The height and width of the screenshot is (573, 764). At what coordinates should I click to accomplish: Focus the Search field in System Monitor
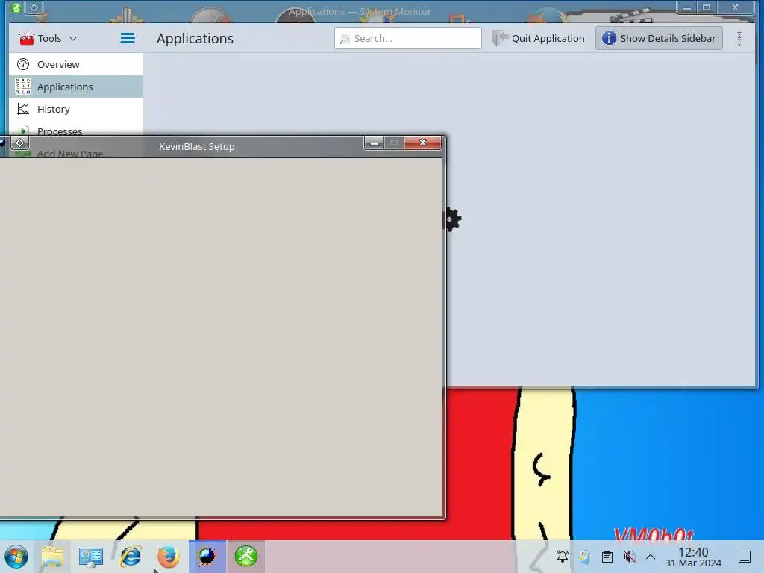(408, 38)
